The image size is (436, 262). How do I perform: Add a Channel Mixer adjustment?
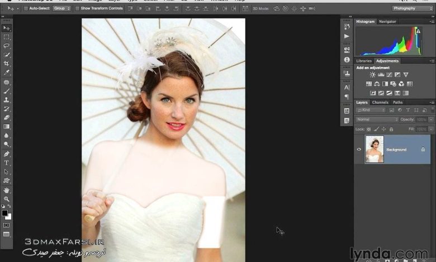click(x=401, y=84)
